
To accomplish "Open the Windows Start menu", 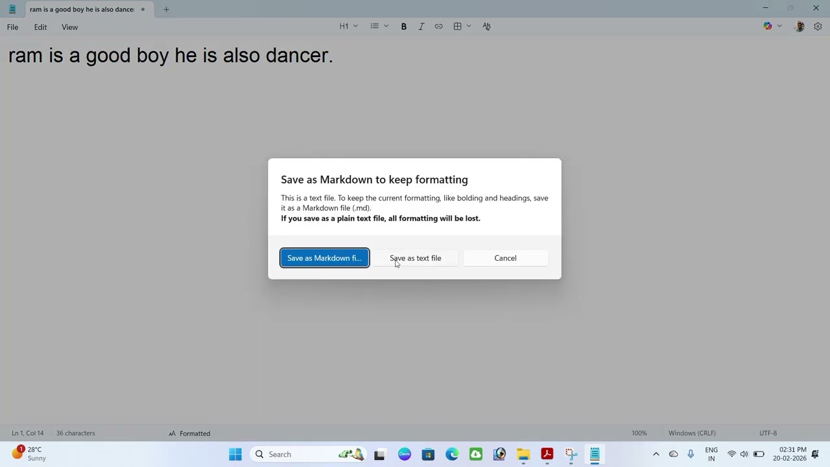I will pos(235,454).
